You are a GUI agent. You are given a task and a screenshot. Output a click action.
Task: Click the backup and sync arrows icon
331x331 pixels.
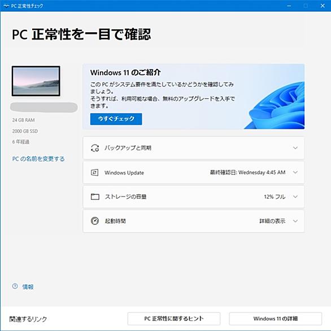[95, 148]
